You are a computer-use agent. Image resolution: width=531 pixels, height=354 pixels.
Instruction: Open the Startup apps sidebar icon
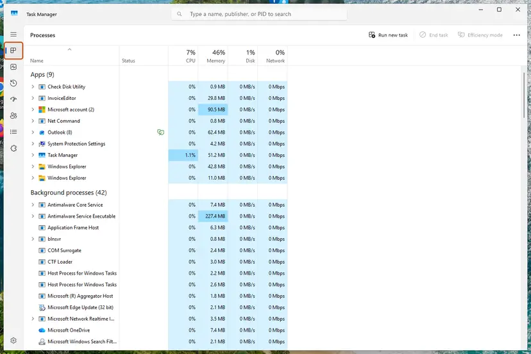click(x=13, y=99)
